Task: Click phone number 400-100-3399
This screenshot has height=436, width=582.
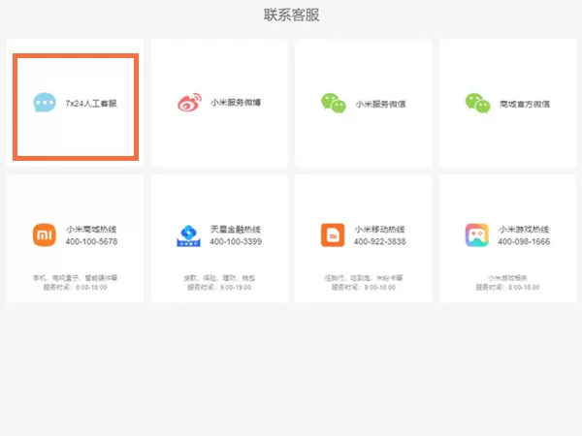Action: coord(236,241)
